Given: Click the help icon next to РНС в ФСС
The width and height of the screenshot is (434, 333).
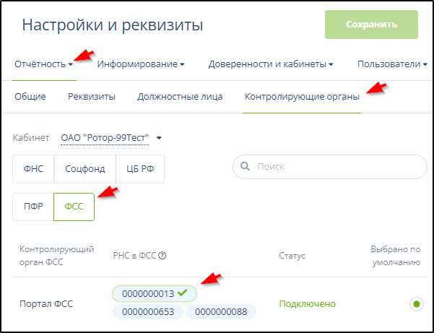Looking at the screenshot, I should tap(162, 255).
